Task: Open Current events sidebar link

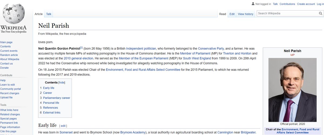Action: tap(9, 51)
